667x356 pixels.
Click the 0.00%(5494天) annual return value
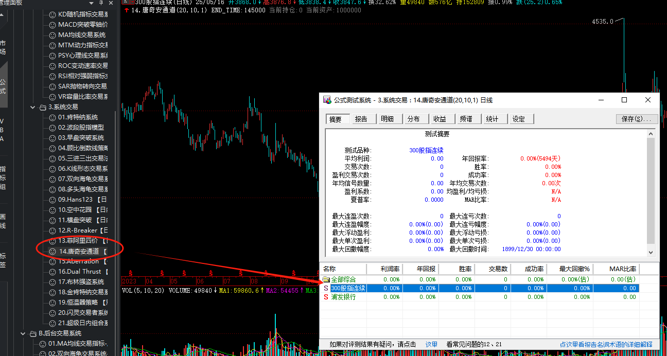[540, 158]
